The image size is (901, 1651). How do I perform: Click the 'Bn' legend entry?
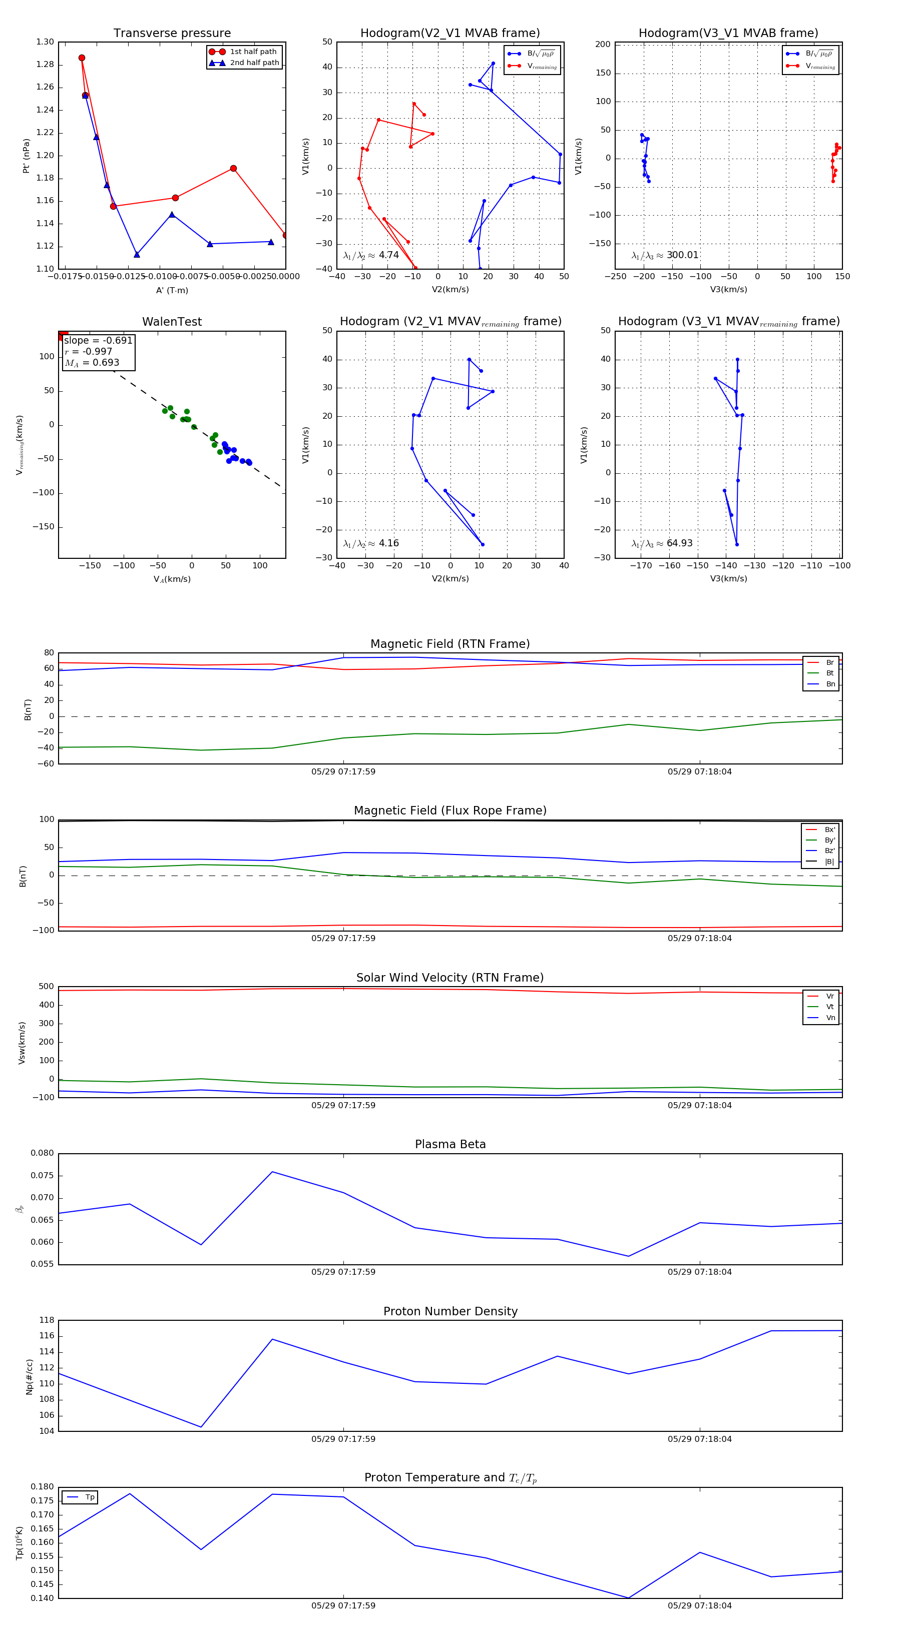(821, 684)
